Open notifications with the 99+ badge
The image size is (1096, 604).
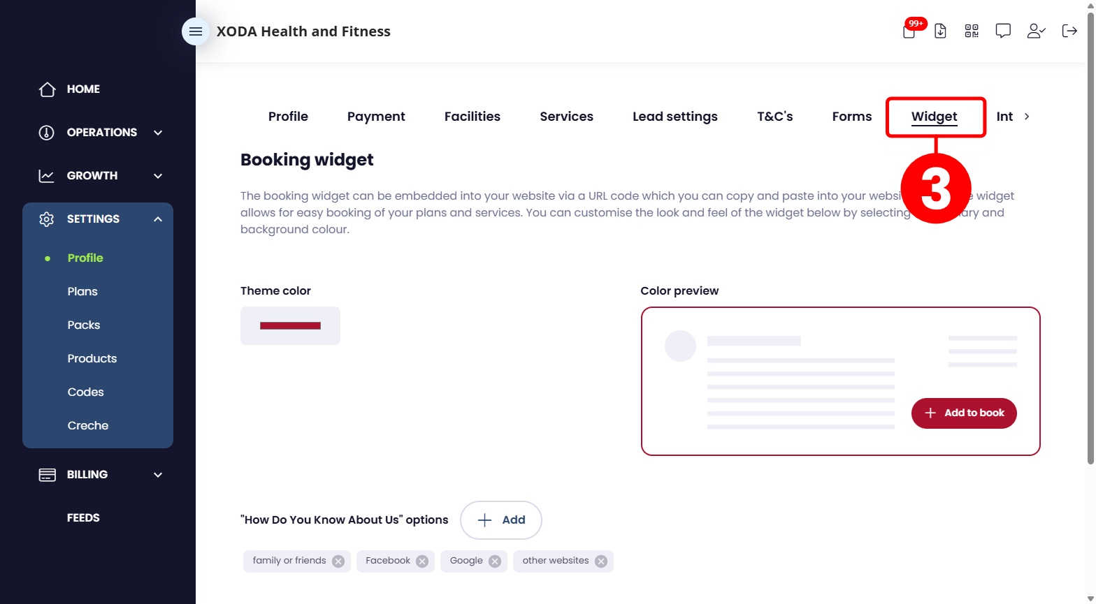click(x=910, y=30)
